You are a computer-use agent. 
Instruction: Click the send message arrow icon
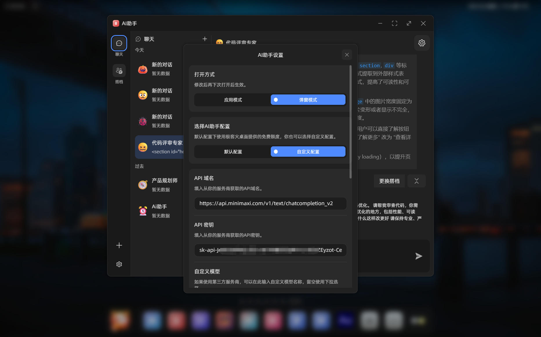pos(418,256)
